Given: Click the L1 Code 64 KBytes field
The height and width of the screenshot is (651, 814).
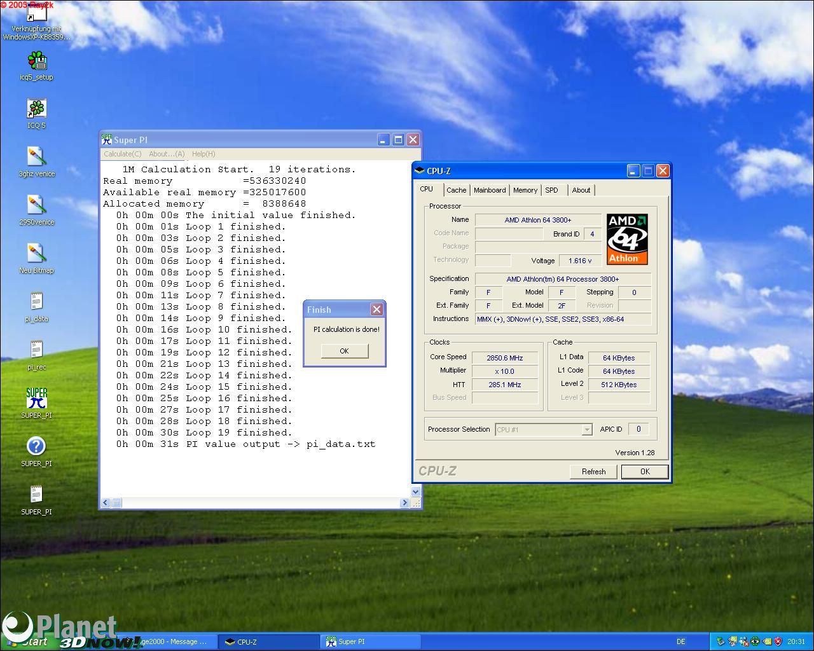Looking at the screenshot, I should click(619, 371).
